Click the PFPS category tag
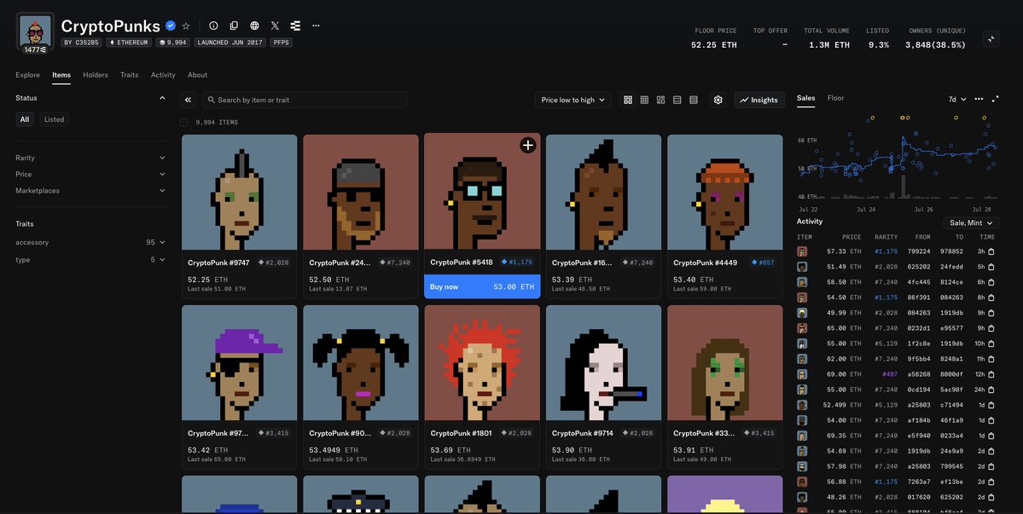This screenshot has height=514, width=1023. pyautogui.click(x=282, y=43)
